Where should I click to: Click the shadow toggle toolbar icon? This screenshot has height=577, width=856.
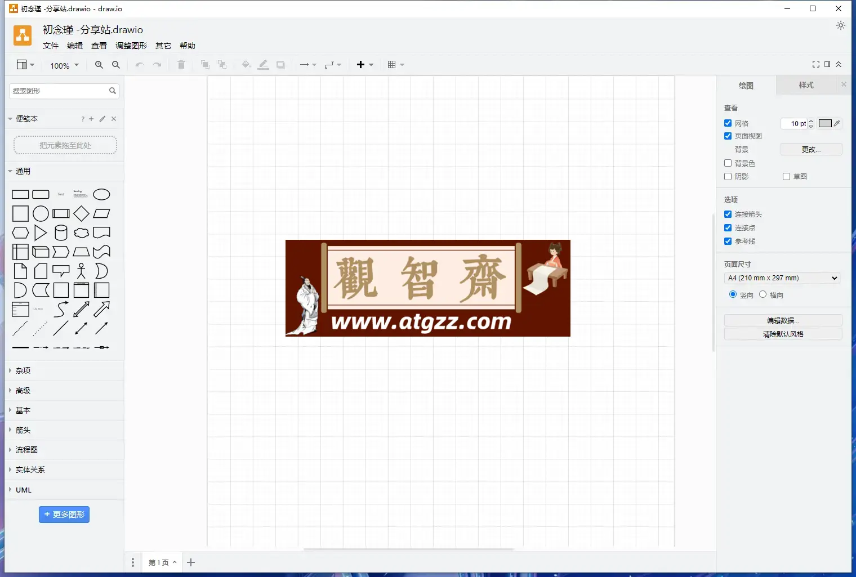tap(280, 65)
